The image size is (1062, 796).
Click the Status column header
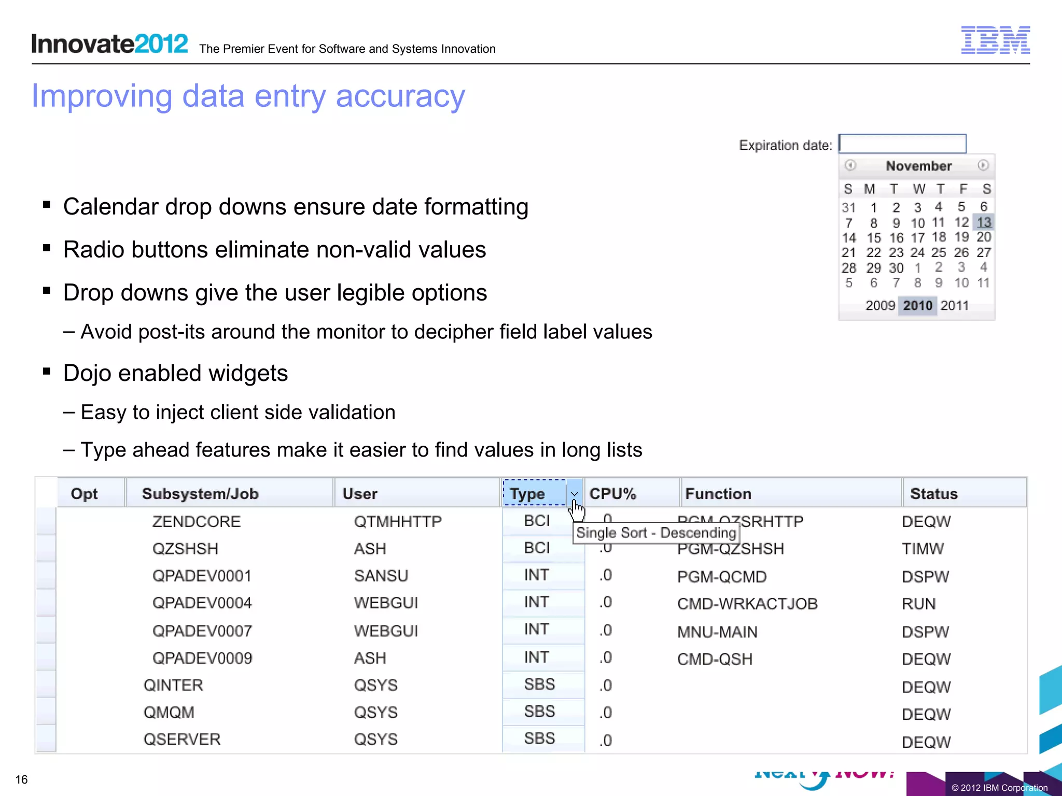click(x=965, y=493)
